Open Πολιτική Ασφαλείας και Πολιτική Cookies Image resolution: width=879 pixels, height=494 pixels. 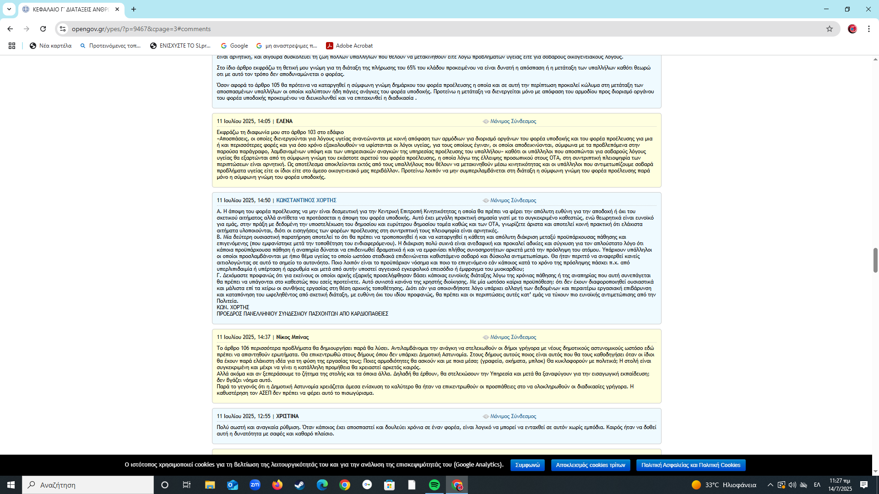pyautogui.click(x=691, y=465)
